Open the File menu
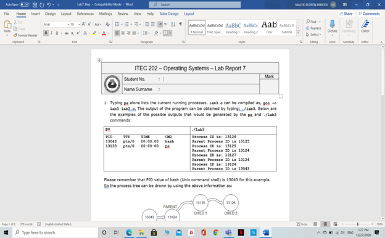 7,14
